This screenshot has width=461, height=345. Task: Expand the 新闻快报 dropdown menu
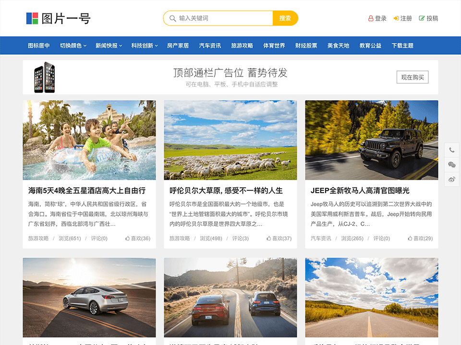coord(109,46)
